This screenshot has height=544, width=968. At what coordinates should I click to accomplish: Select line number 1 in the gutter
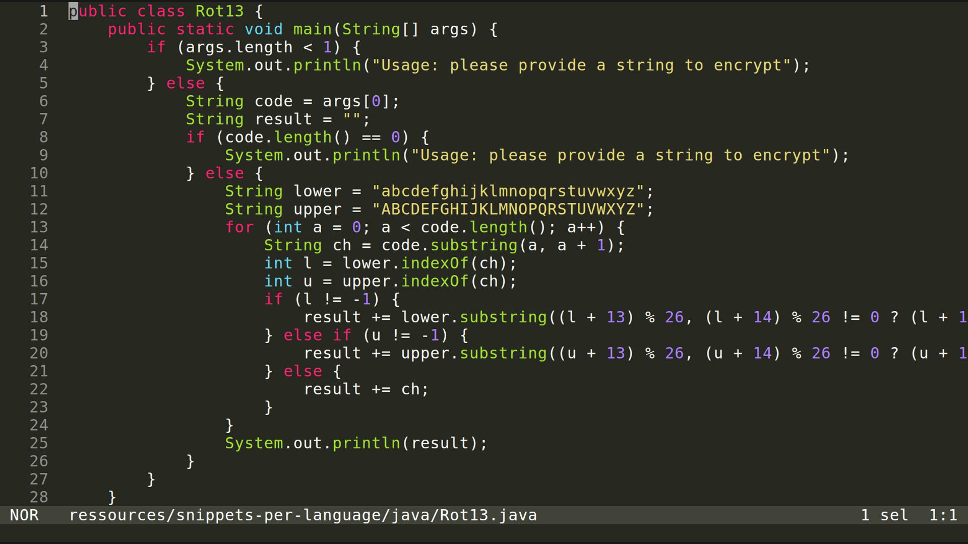point(43,11)
